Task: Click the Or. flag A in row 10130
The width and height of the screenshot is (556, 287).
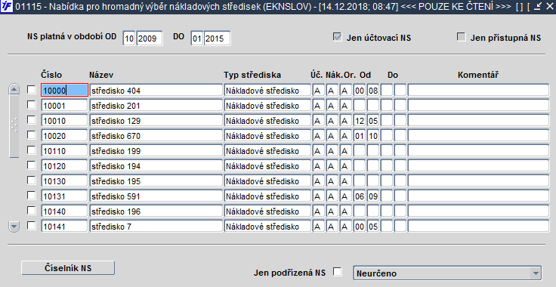Action: pos(346,181)
